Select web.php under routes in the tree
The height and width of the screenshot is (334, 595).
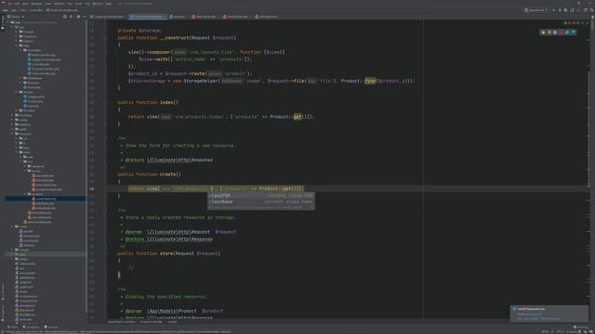(26, 245)
